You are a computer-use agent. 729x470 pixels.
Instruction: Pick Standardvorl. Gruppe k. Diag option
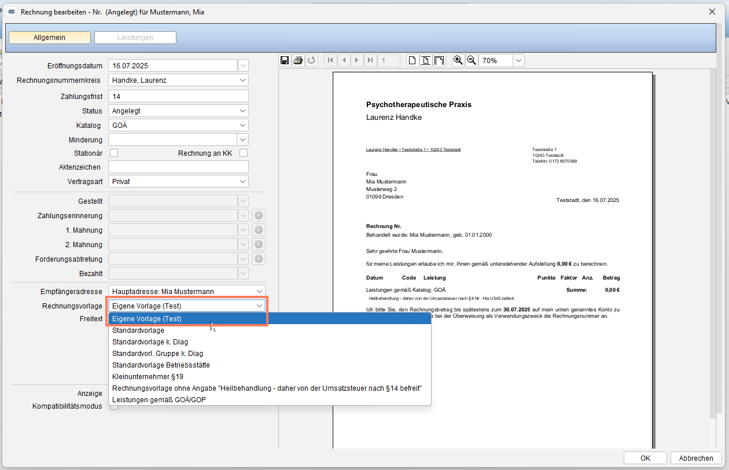270,354
